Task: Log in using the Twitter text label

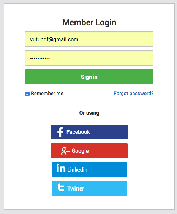Action: coord(76,189)
